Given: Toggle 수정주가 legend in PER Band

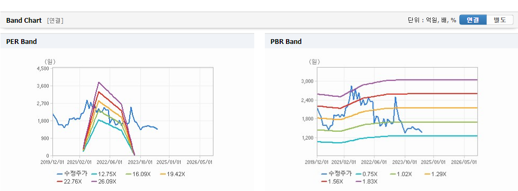Looking at the screenshot, I should (72, 174).
